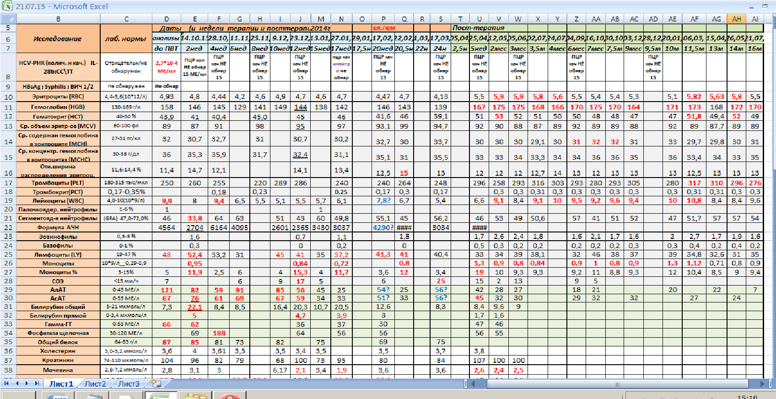This screenshot has height=399, width=776.
Task: Click the Insert Worksheet tab icon
Action: tap(156, 383)
